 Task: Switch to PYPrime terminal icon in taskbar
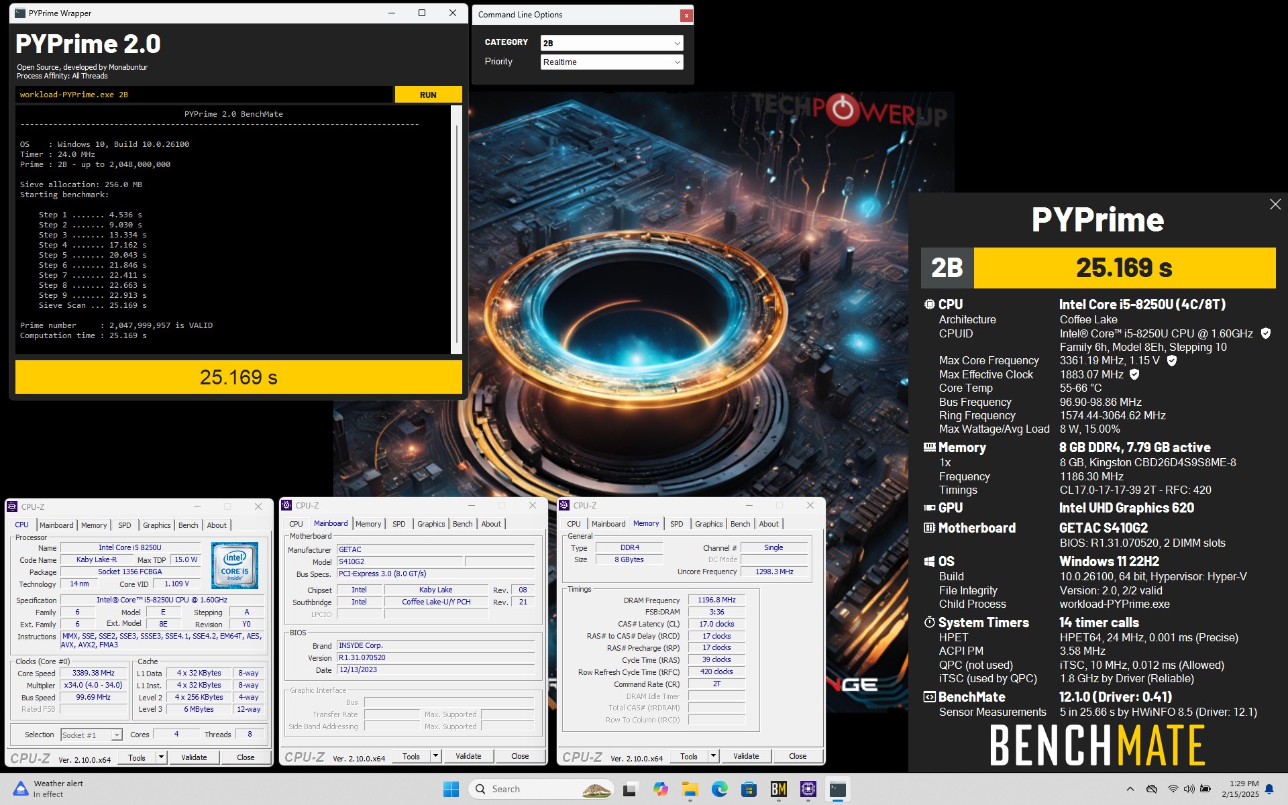coord(838,790)
